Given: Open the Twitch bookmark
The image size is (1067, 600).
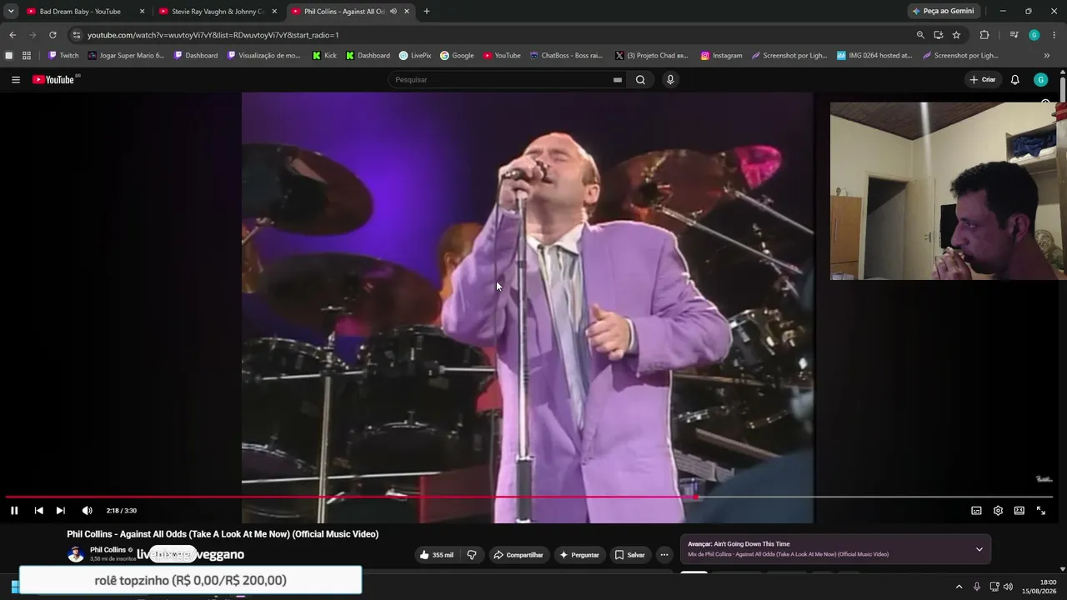Looking at the screenshot, I should pos(63,56).
